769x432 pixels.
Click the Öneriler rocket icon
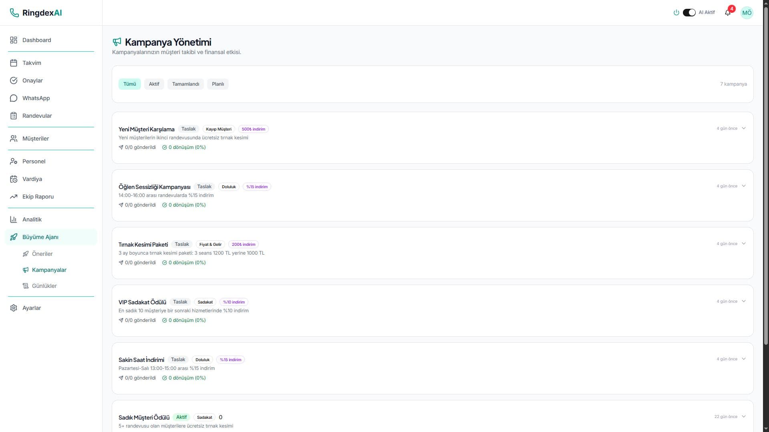(26, 254)
